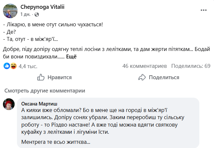This screenshot has width=214, height=148.
Task: Open the Оксана Мартиш commenter name link
Action: [x=38, y=104]
